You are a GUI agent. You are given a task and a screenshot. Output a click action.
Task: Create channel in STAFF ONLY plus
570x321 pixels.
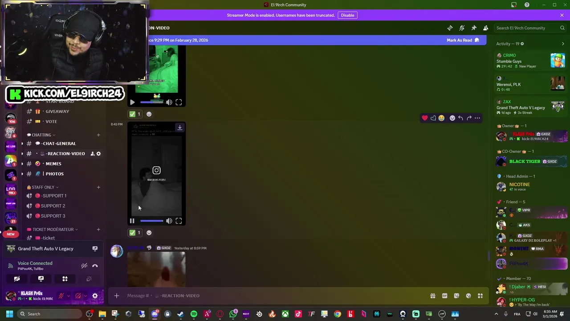pyautogui.click(x=98, y=187)
